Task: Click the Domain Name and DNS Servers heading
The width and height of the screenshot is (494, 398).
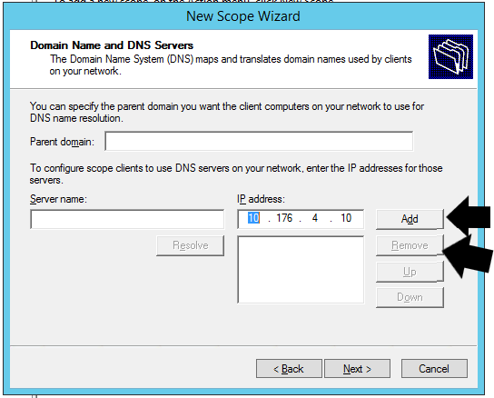Action: [x=112, y=45]
